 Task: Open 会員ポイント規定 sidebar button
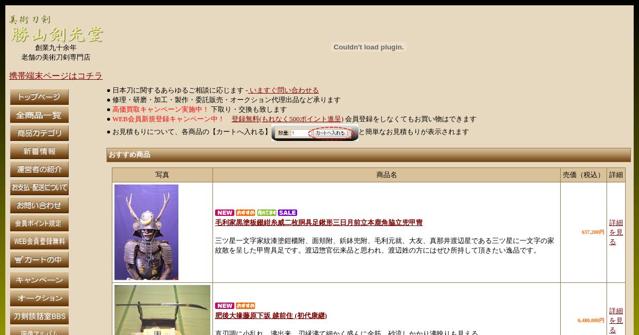point(39,224)
